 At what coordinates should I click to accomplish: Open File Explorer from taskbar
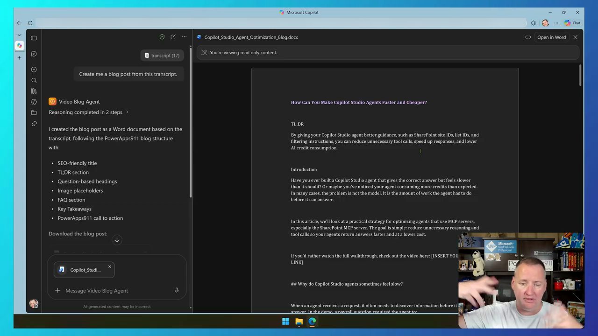coord(299,321)
